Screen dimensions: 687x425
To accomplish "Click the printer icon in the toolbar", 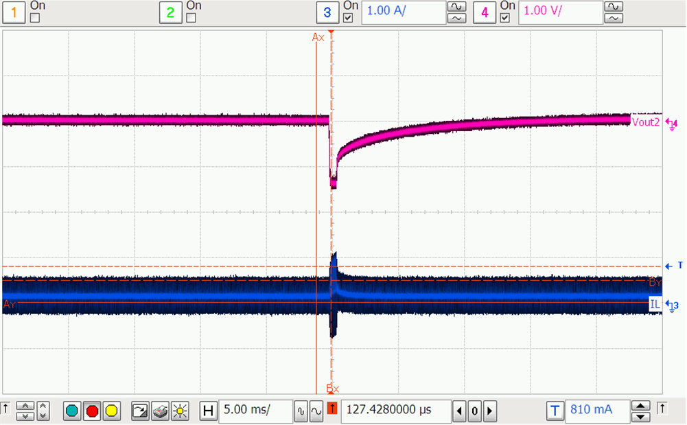I will [159, 411].
